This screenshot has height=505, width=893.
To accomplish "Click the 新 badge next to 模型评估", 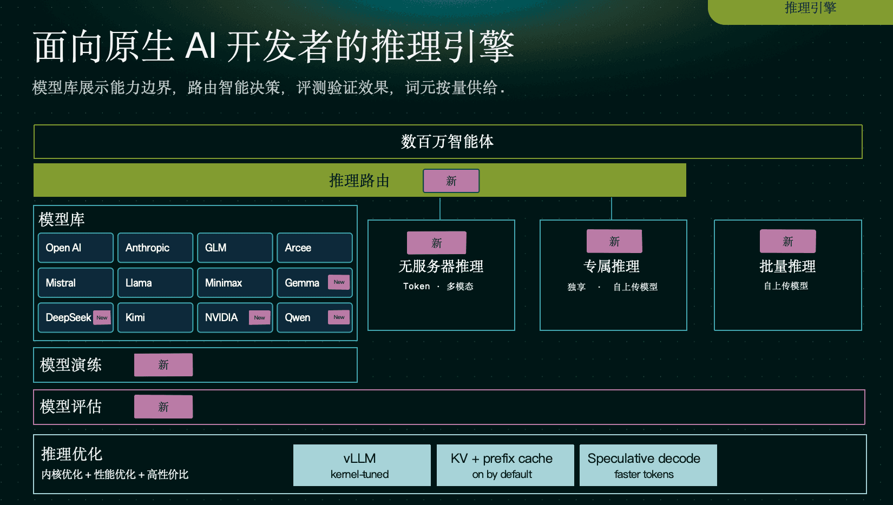I will [163, 407].
